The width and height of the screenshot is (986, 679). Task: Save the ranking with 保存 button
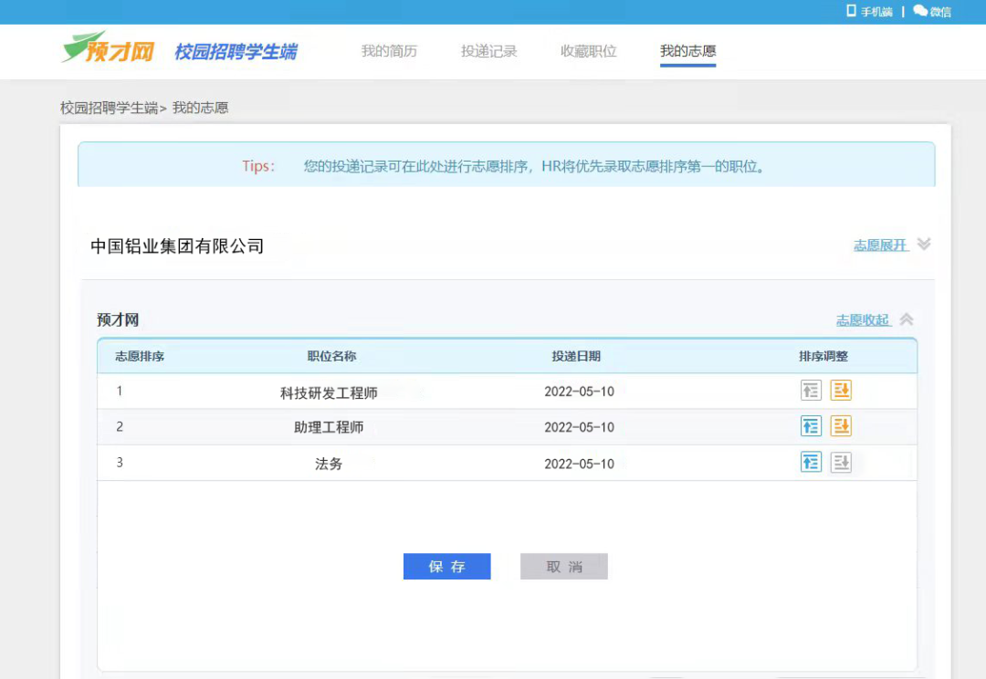pos(447,567)
